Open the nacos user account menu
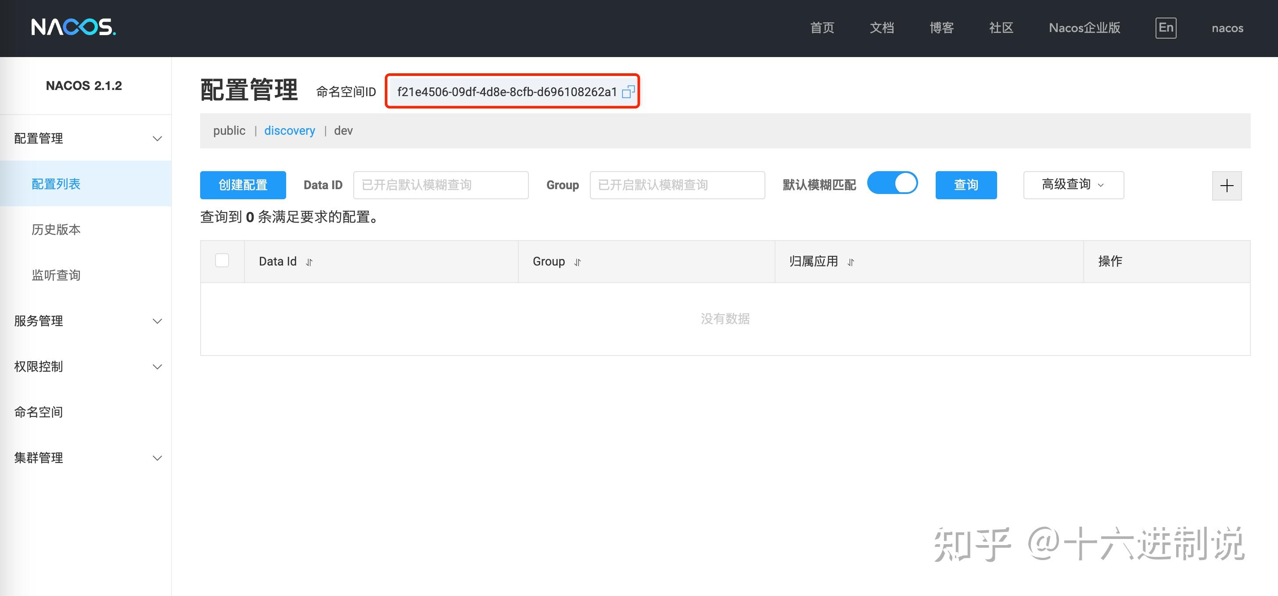This screenshot has width=1278, height=596. click(1227, 28)
